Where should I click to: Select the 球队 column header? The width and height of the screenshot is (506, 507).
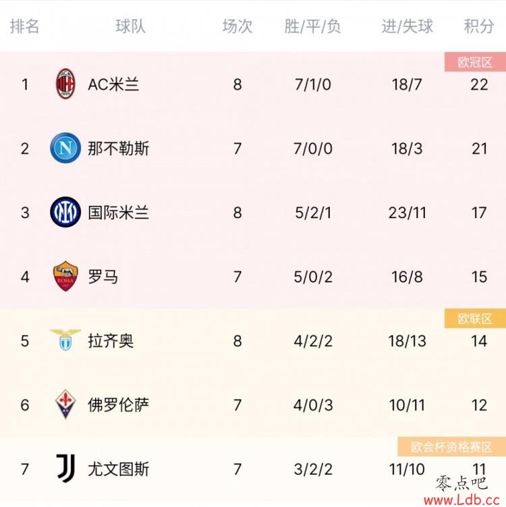point(130,26)
